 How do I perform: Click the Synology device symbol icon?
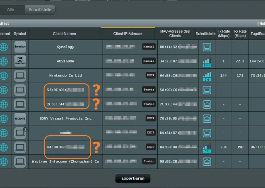[x=20, y=47]
